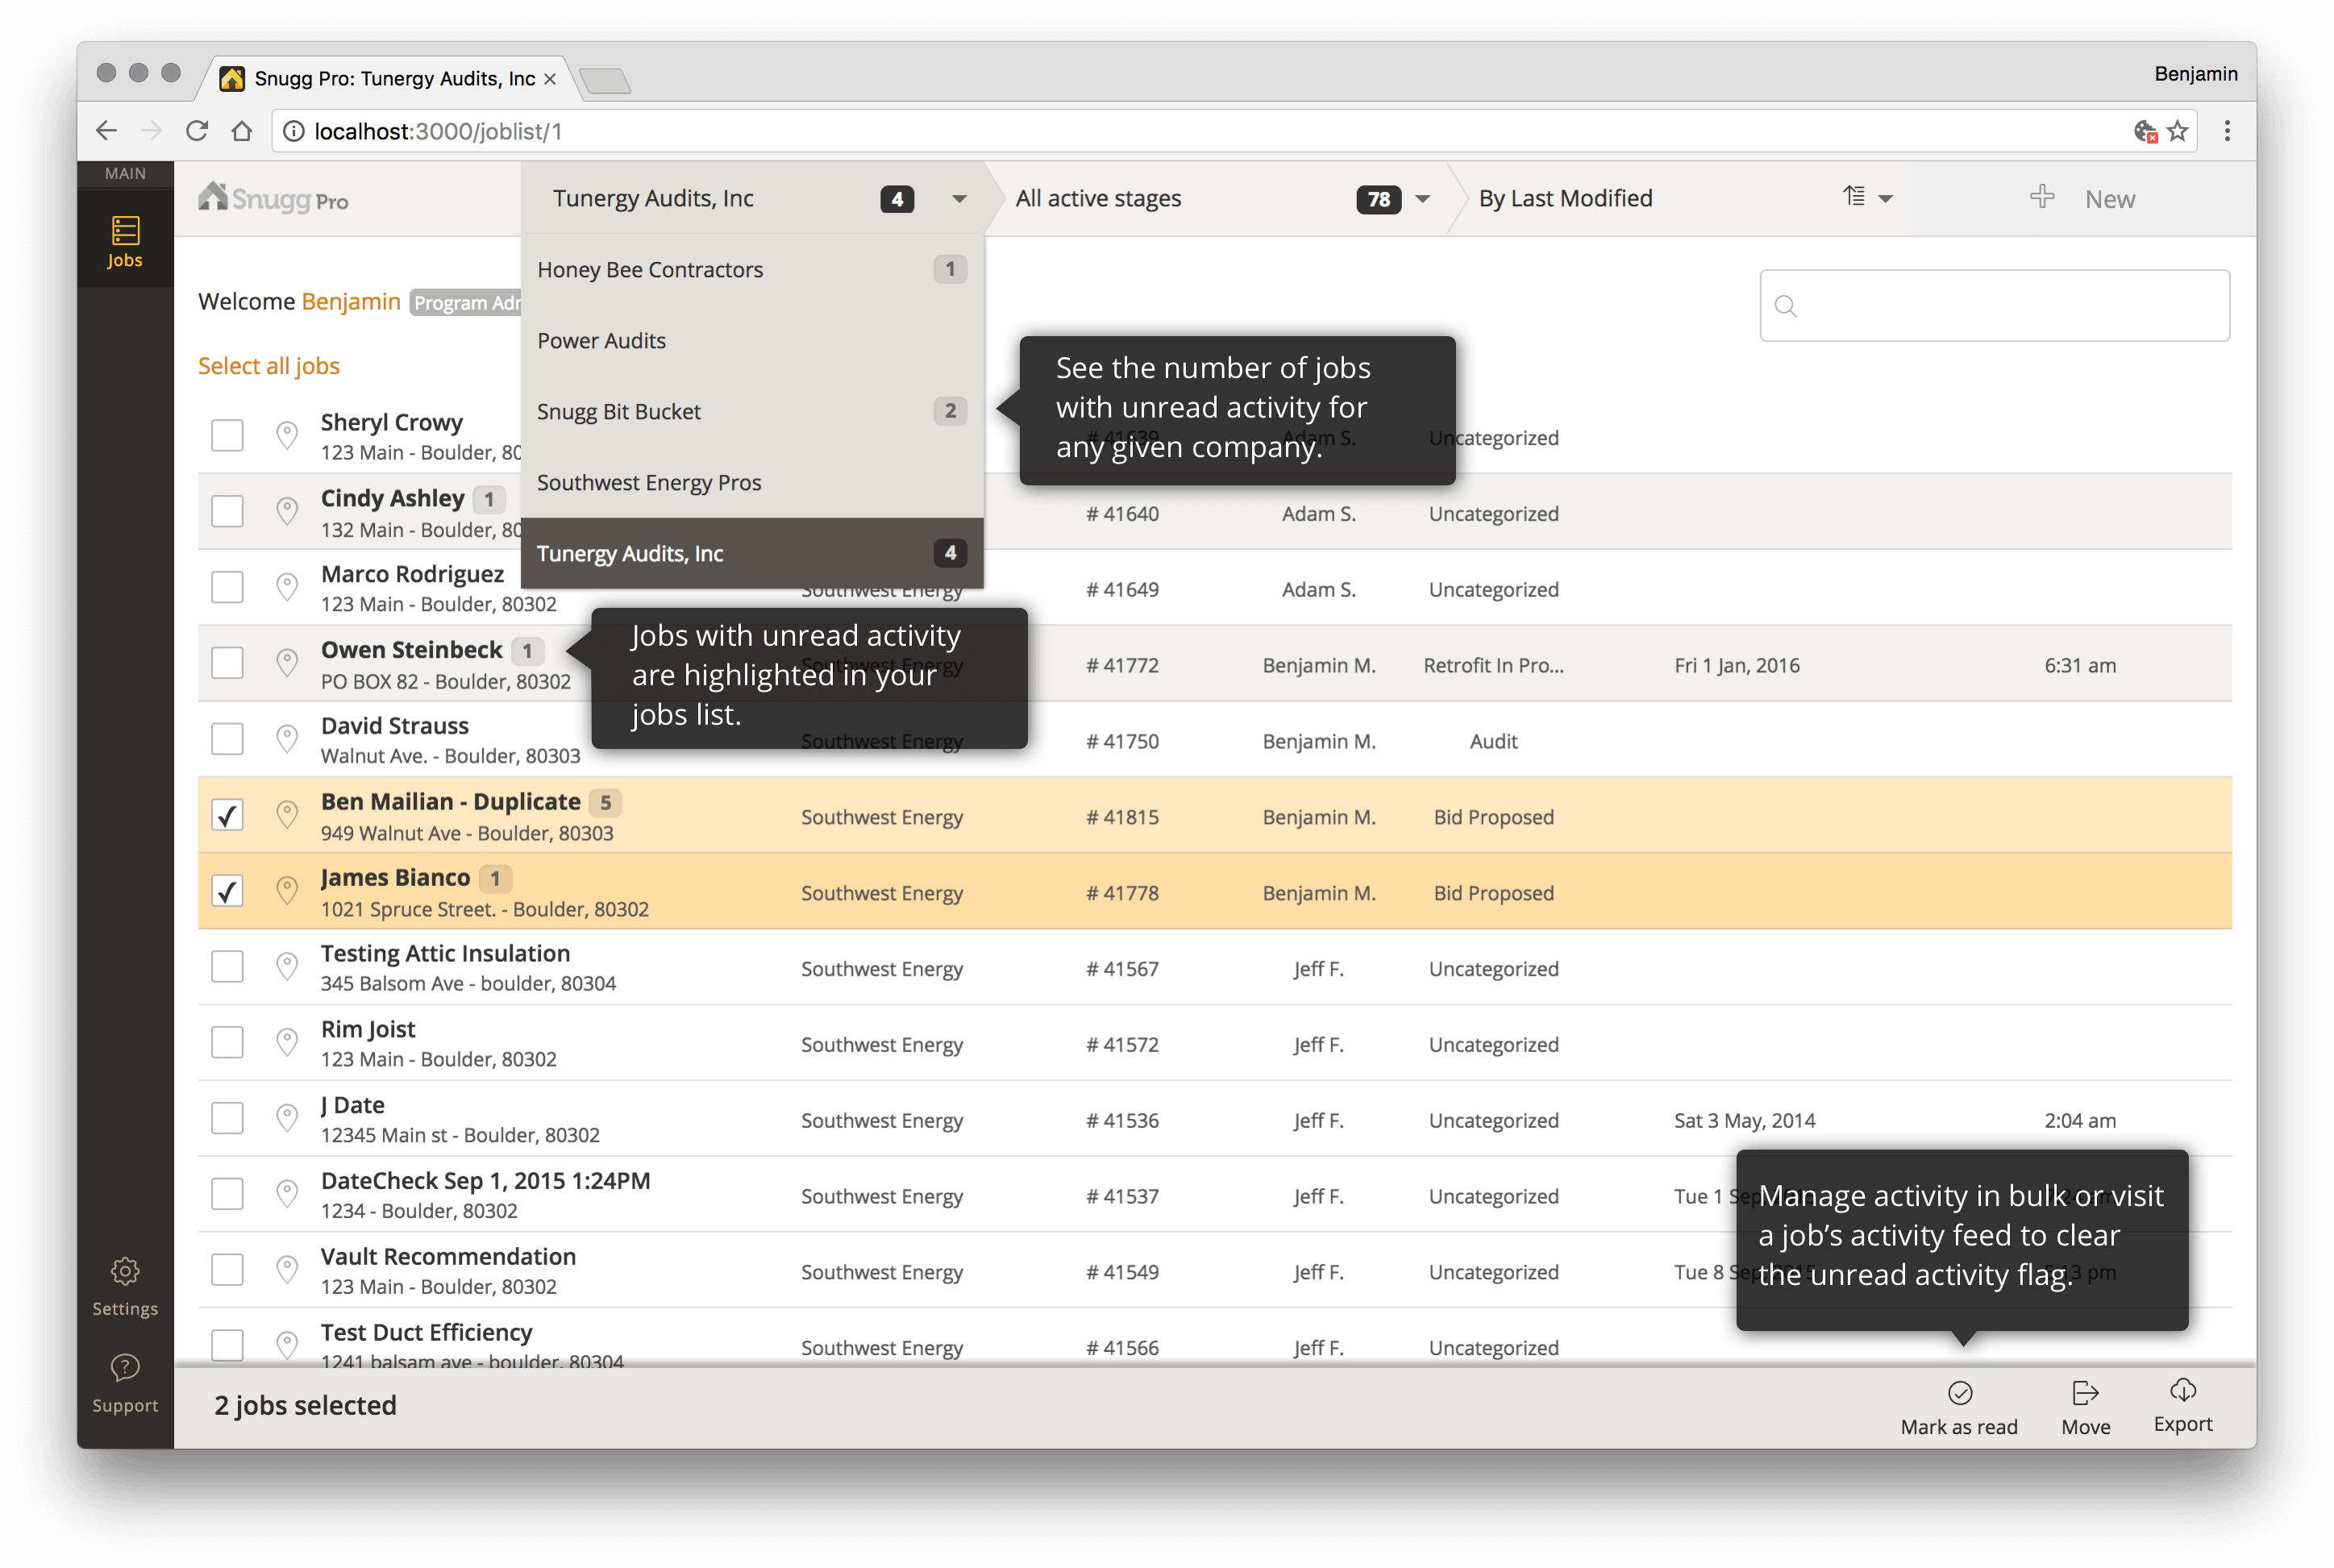Check the David Strauss job checkbox
The image size is (2334, 1568).
click(227, 739)
